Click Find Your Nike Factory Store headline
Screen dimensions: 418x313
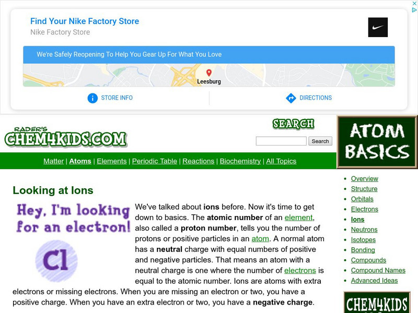coord(85,21)
